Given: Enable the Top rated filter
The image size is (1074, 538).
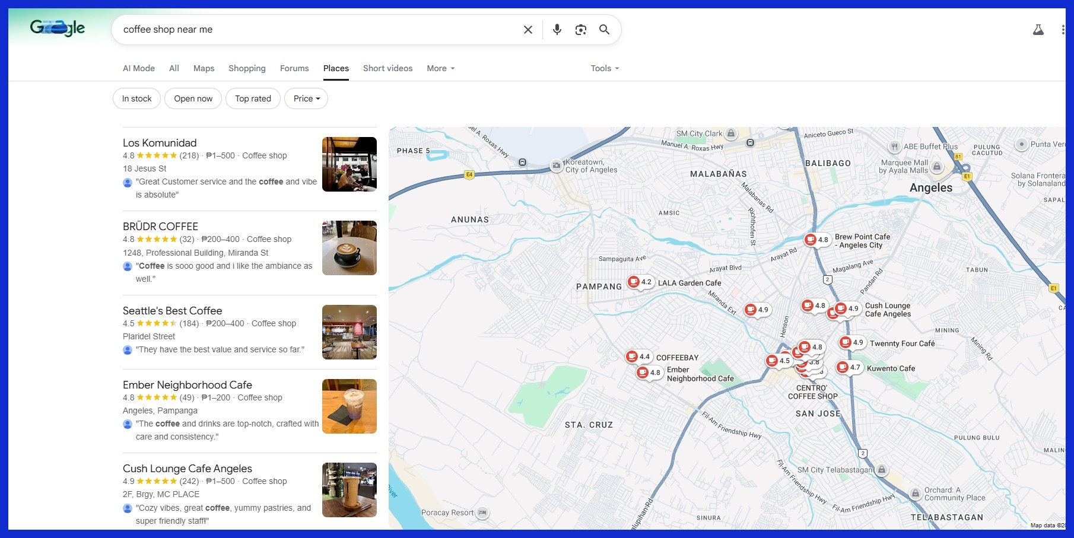Looking at the screenshot, I should (x=253, y=98).
